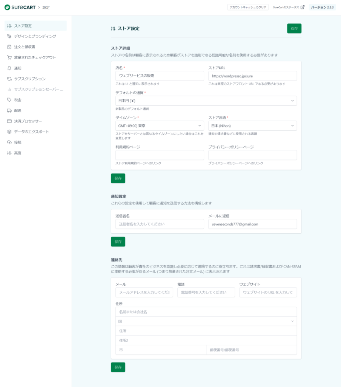The width and height of the screenshot is (341, 387).
Task: Expand the timezone GMT+09:00 dropdown
Action: (160, 125)
